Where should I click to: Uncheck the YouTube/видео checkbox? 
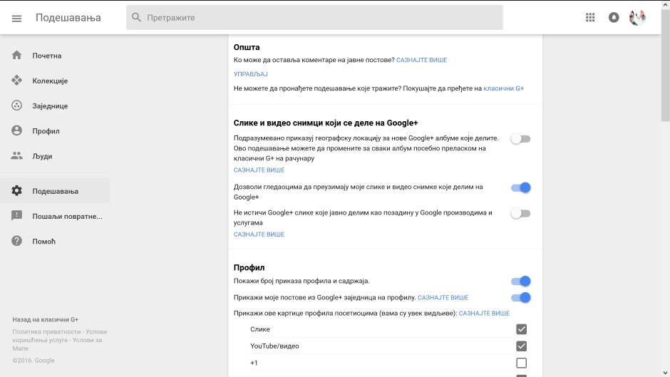[521, 346]
